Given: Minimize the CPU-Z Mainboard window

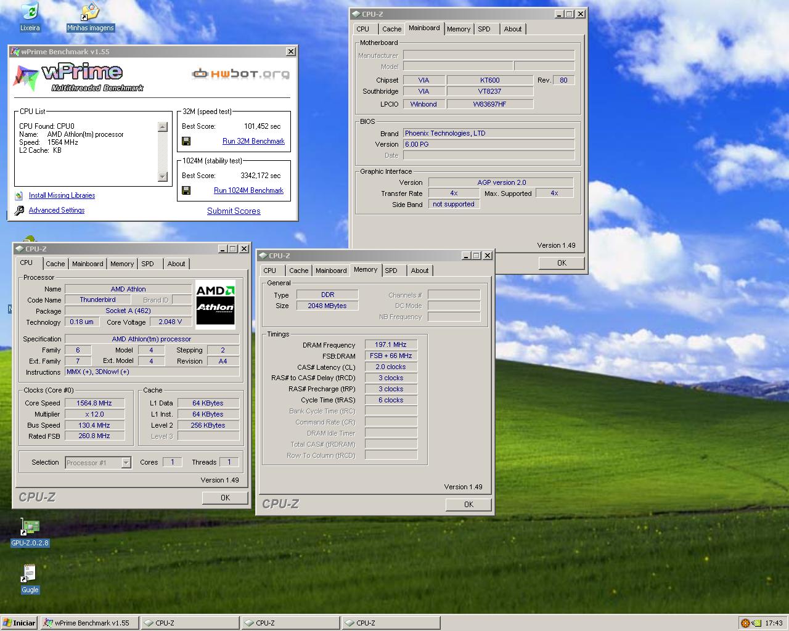Looking at the screenshot, I should (x=559, y=14).
